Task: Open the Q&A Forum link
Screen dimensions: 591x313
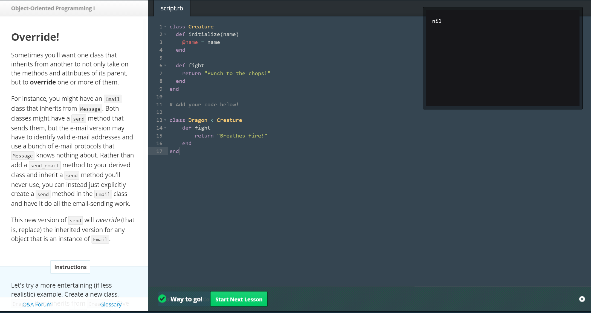Action: tap(37, 304)
